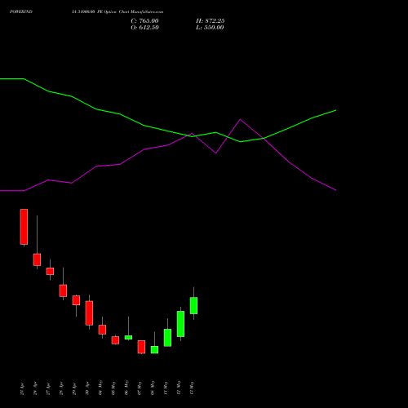Select the 07 May date label
Image resolution: width=408 pixels, height=408 pixels.
[140, 388]
